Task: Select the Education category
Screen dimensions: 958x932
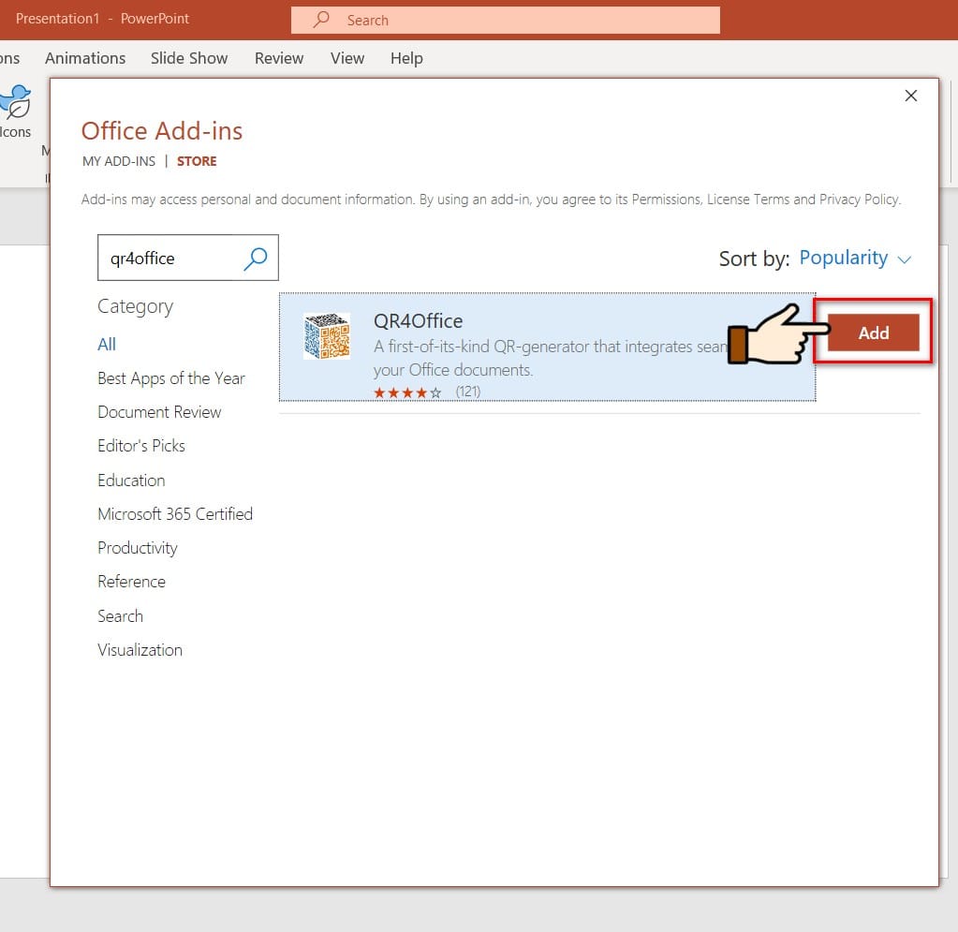Action: [131, 480]
